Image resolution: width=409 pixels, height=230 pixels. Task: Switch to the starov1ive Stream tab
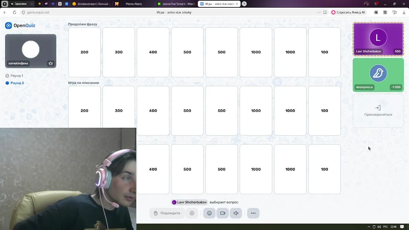[x=176, y=4]
